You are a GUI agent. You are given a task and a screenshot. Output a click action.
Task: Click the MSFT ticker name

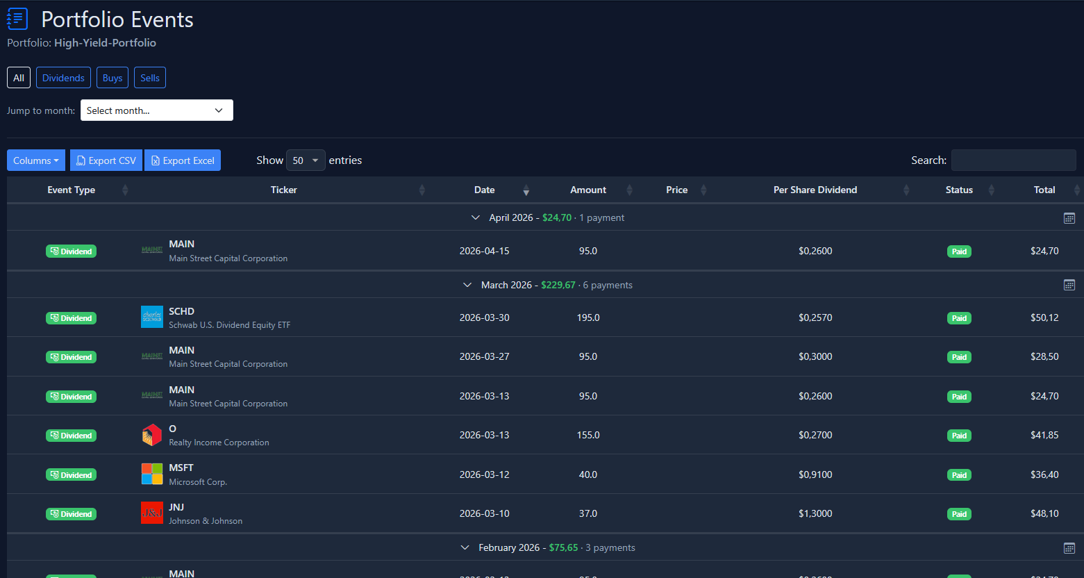click(x=181, y=468)
